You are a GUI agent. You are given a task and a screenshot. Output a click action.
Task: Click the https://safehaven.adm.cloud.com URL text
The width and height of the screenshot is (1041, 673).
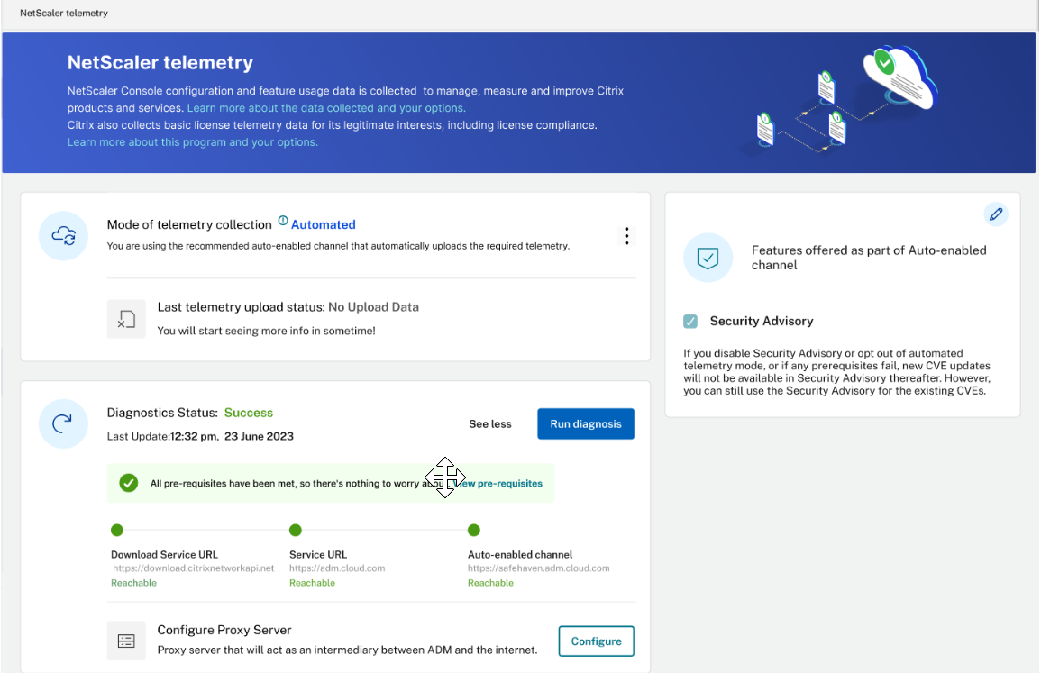pyautogui.click(x=538, y=568)
